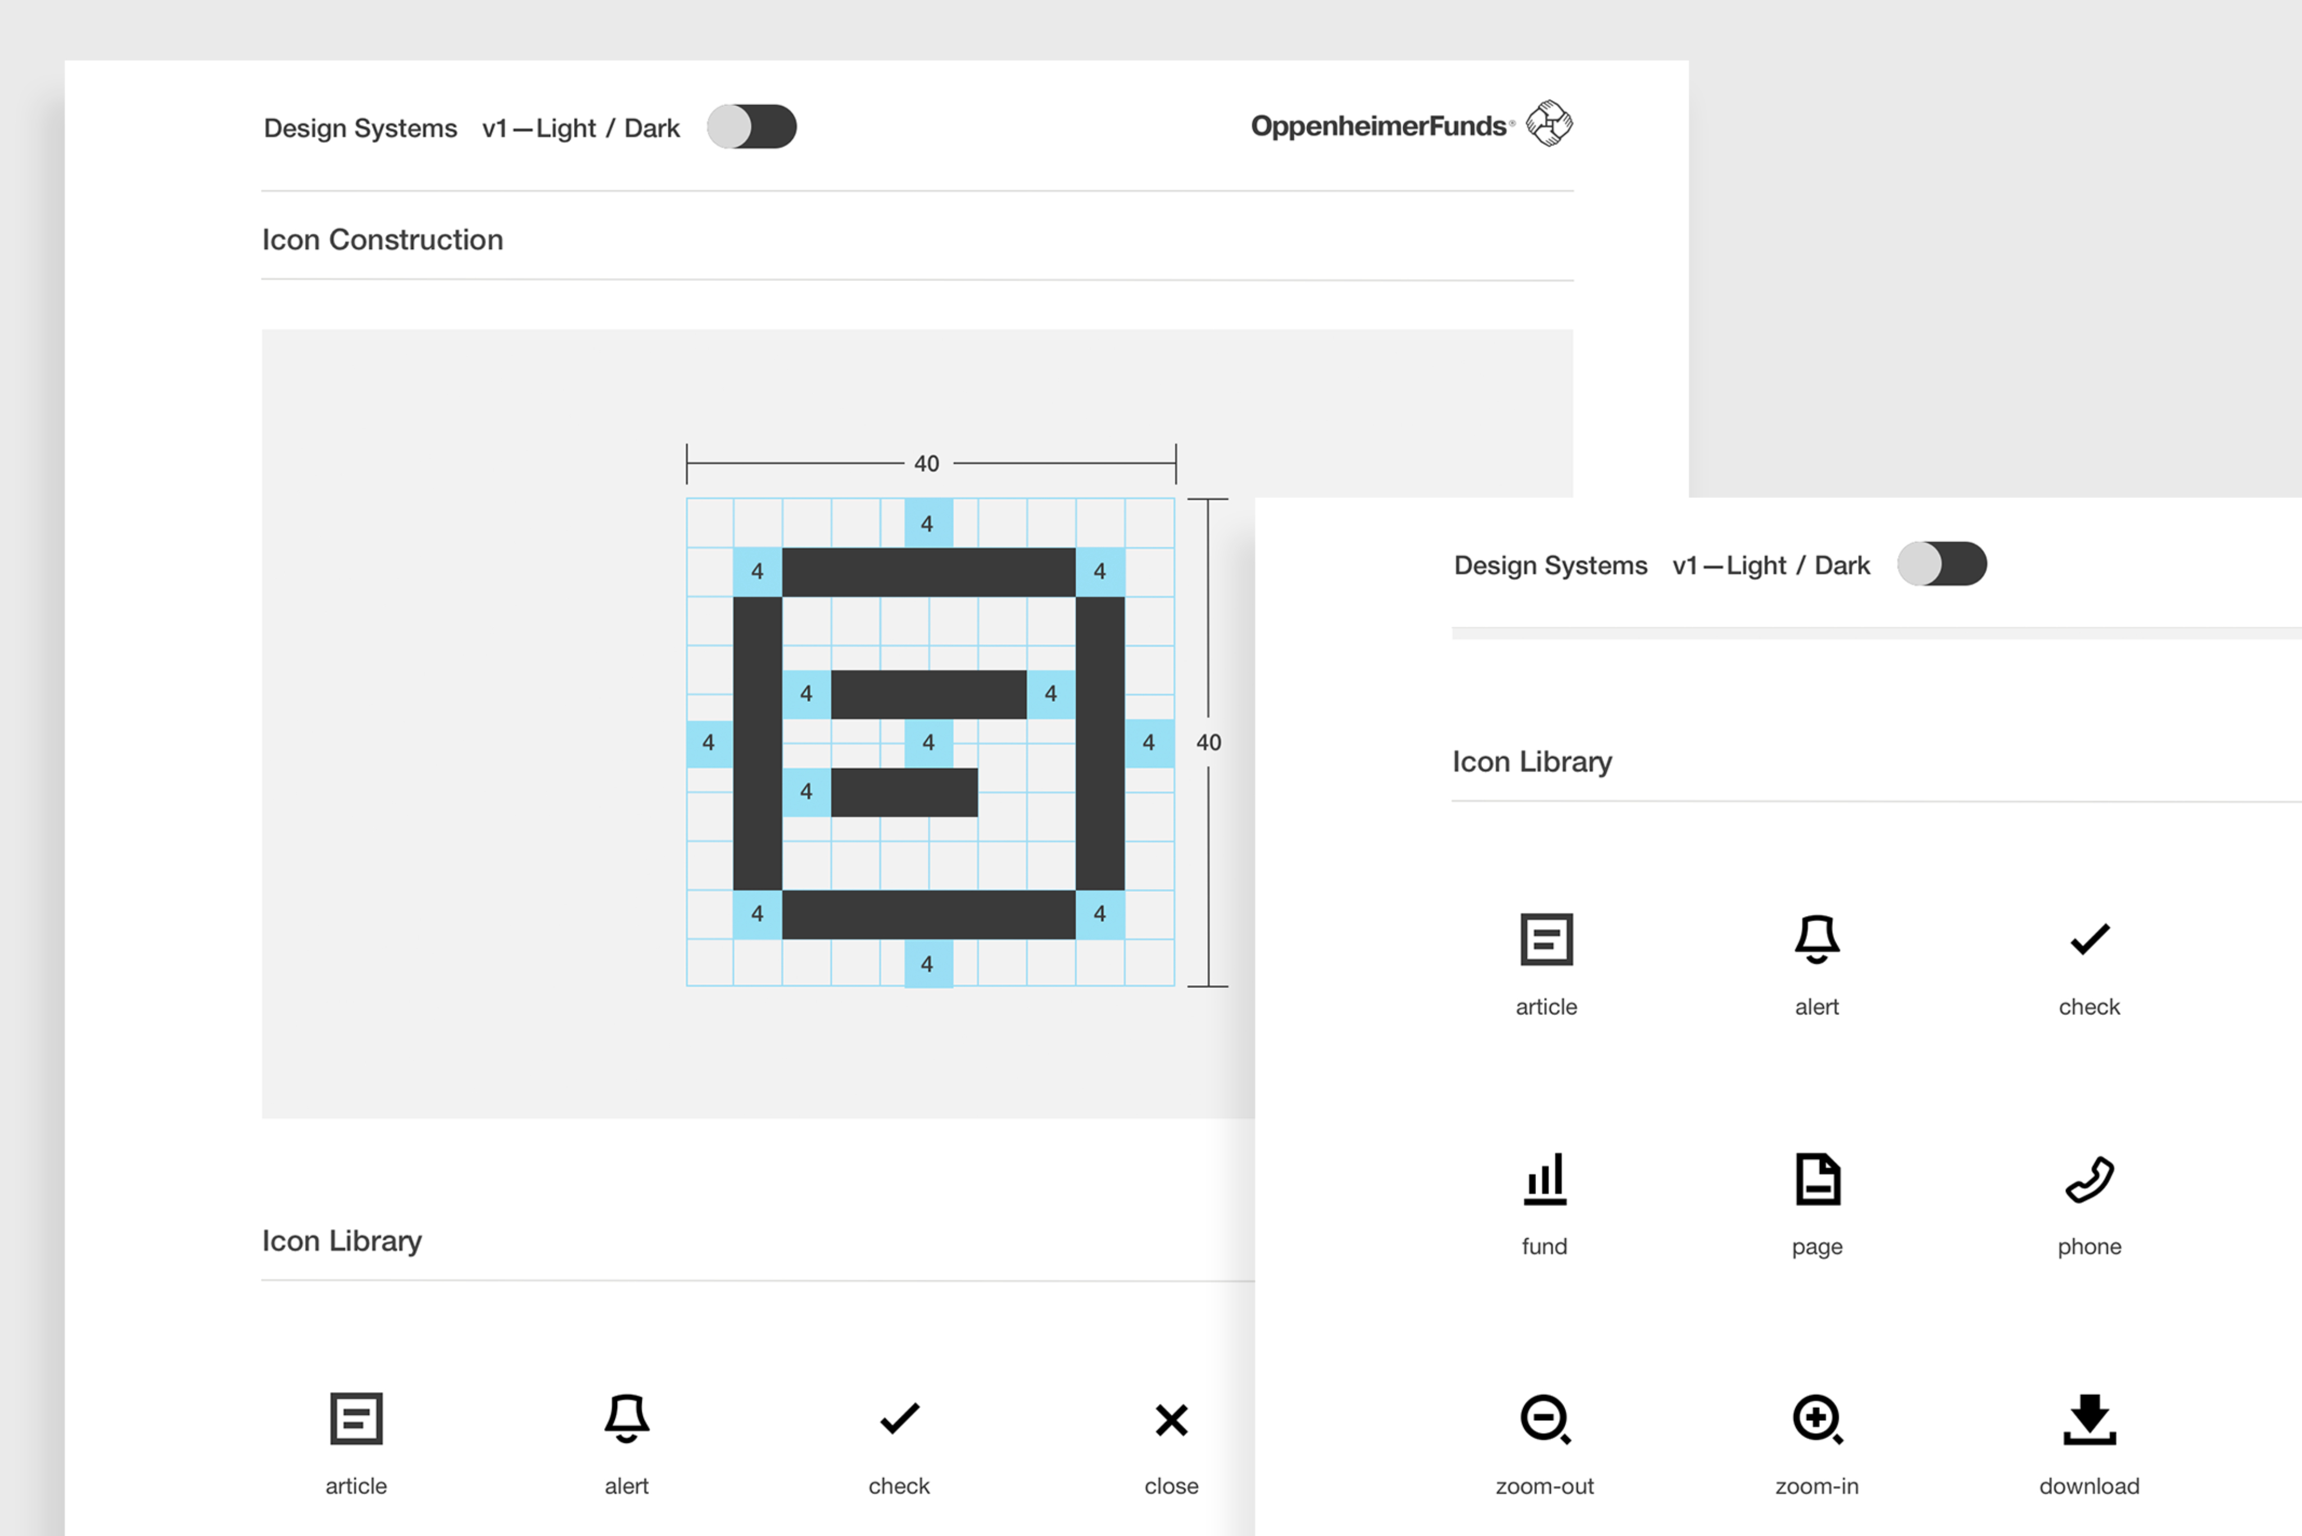Toggle the Light / Dark switch on left page
The height and width of the screenshot is (1536, 2302).
pyautogui.click(x=751, y=128)
